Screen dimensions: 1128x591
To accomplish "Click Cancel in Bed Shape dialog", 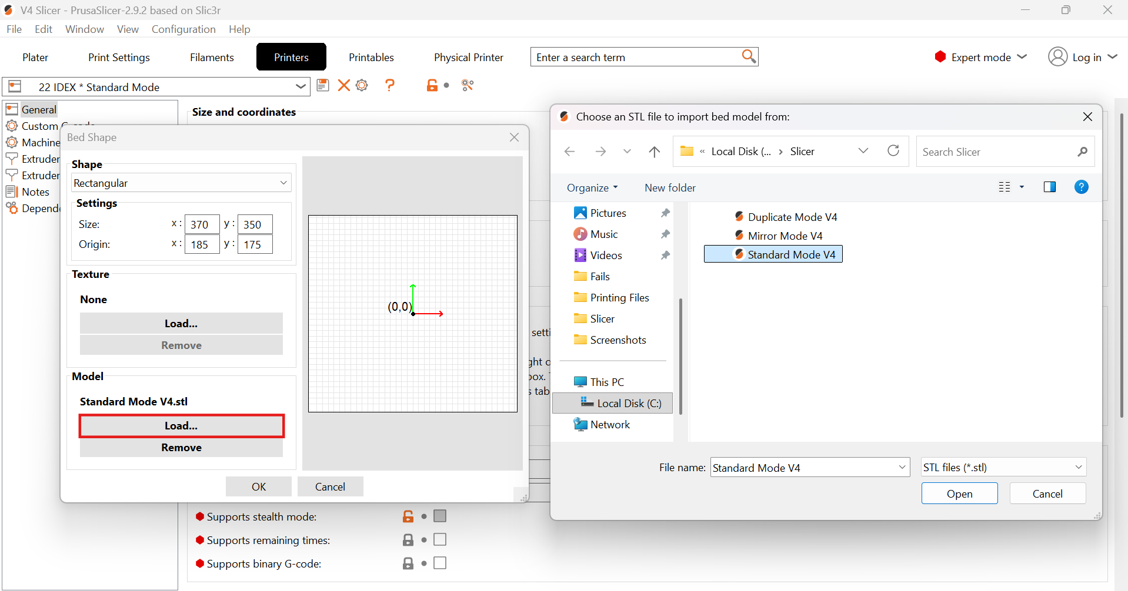I will coord(331,486).
